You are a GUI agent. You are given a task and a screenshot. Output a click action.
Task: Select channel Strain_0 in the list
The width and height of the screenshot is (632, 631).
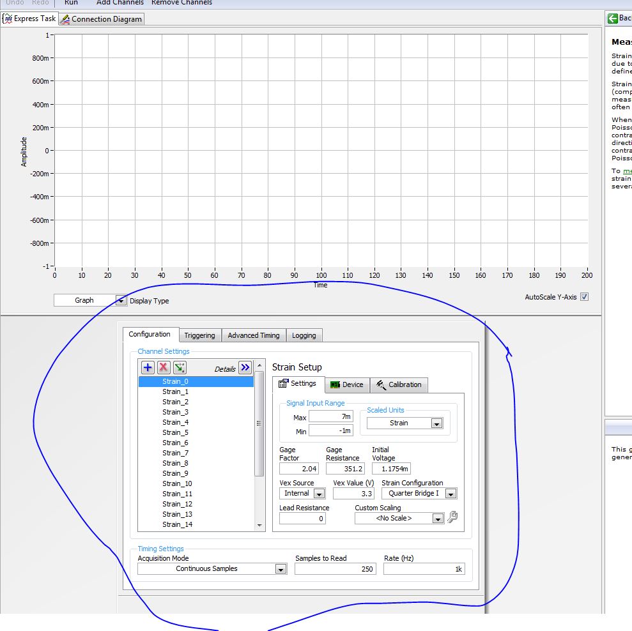[x=196, y=381]
